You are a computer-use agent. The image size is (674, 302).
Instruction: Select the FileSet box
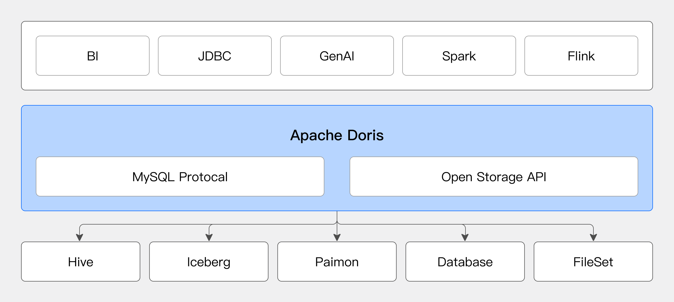pos(593,262)
